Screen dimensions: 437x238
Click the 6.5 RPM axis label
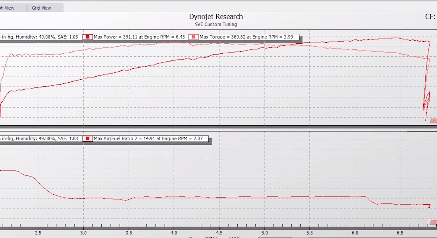coord(400,233)
